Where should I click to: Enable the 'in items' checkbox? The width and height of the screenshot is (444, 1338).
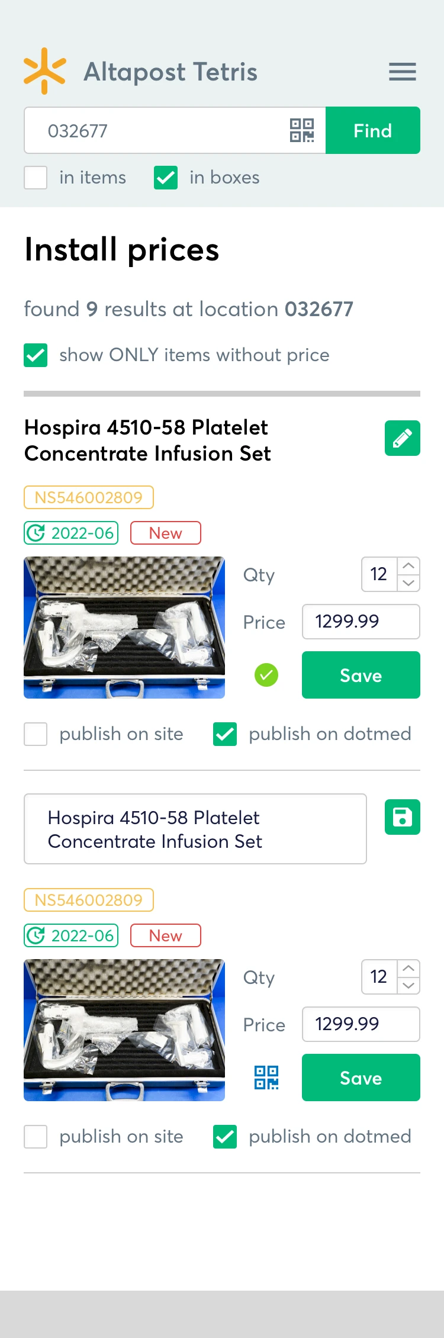pos(36,178)
